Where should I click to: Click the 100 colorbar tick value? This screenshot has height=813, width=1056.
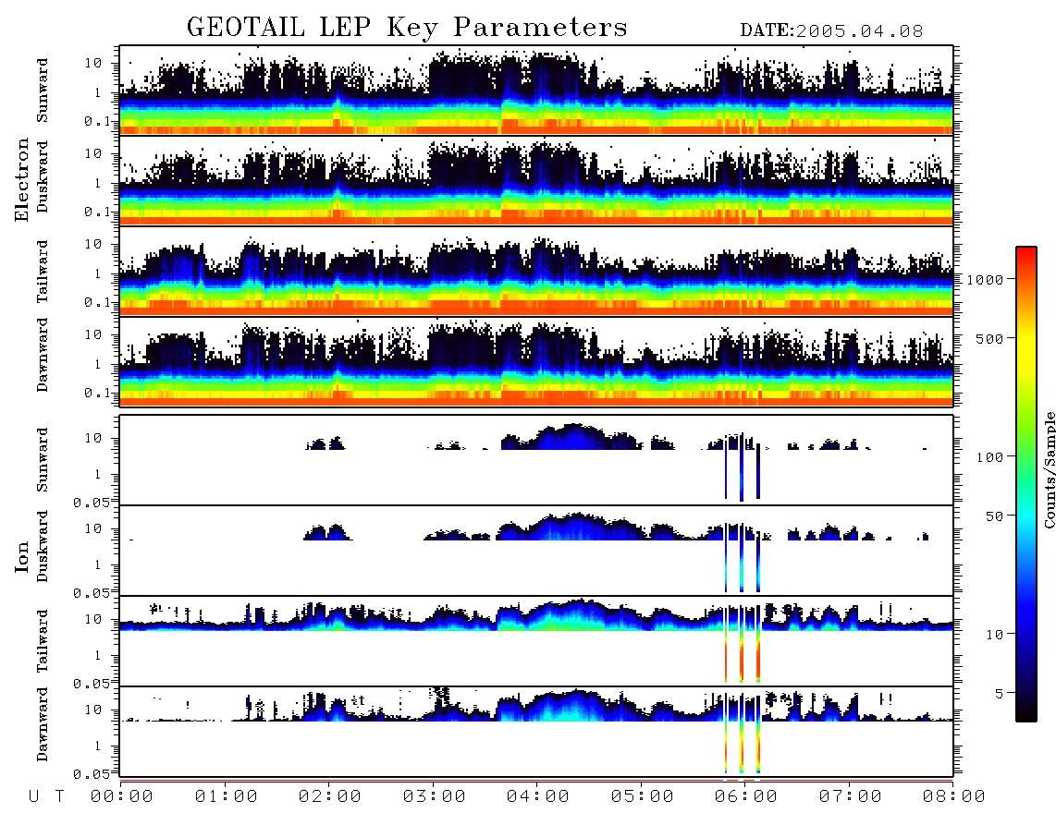(989, 457)
